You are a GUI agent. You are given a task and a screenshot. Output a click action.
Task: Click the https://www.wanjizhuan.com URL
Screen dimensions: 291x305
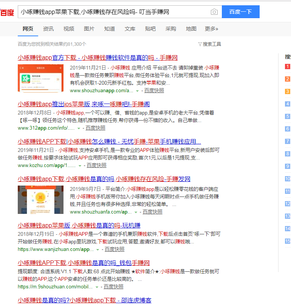click(x=56, y=249)
